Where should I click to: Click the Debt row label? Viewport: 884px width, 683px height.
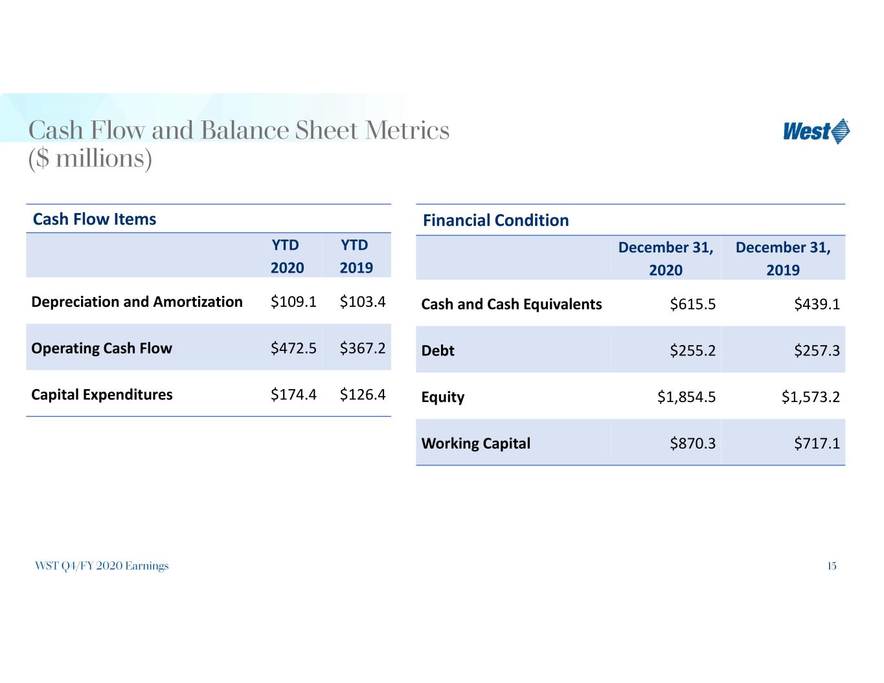click(x=438, y=351)
